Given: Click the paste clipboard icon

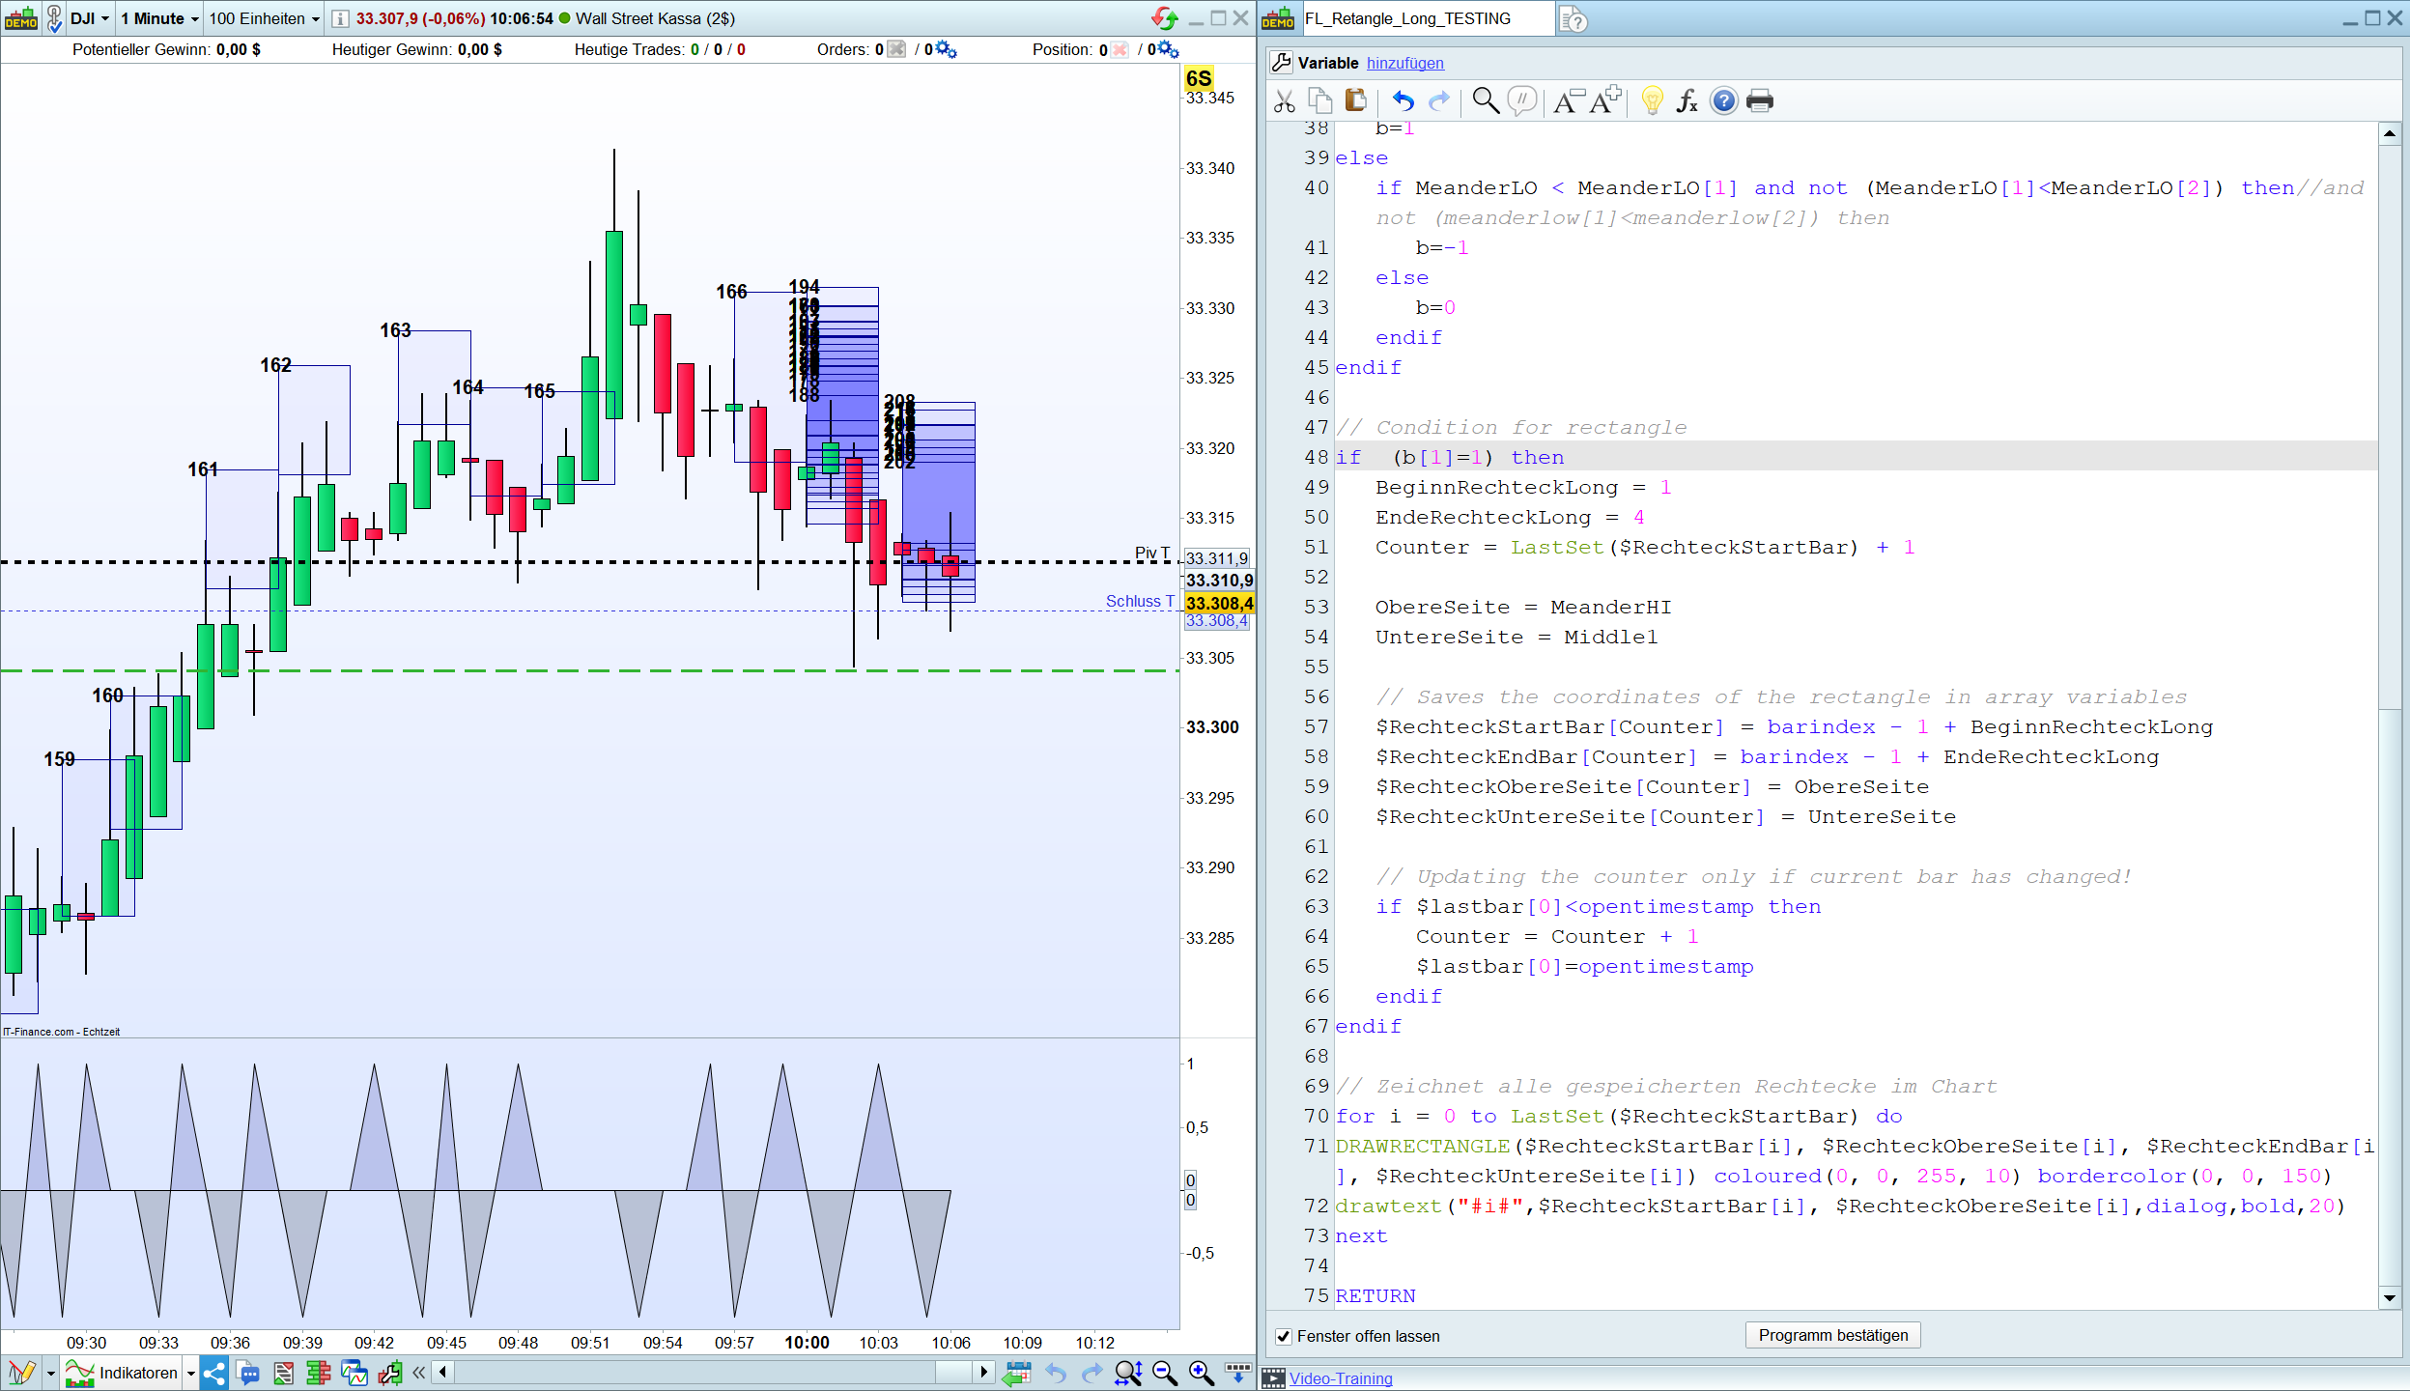Looking at the screenshot, I should point(1355,100).
